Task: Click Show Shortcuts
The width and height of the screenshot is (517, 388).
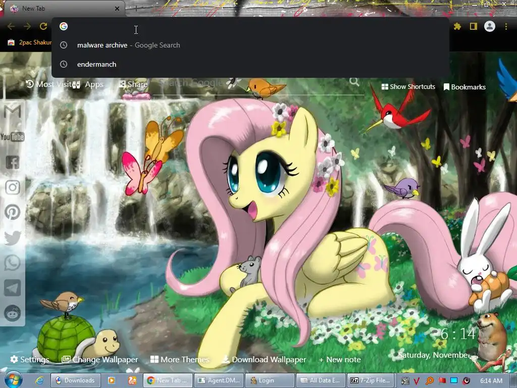Action: [408, 87]
